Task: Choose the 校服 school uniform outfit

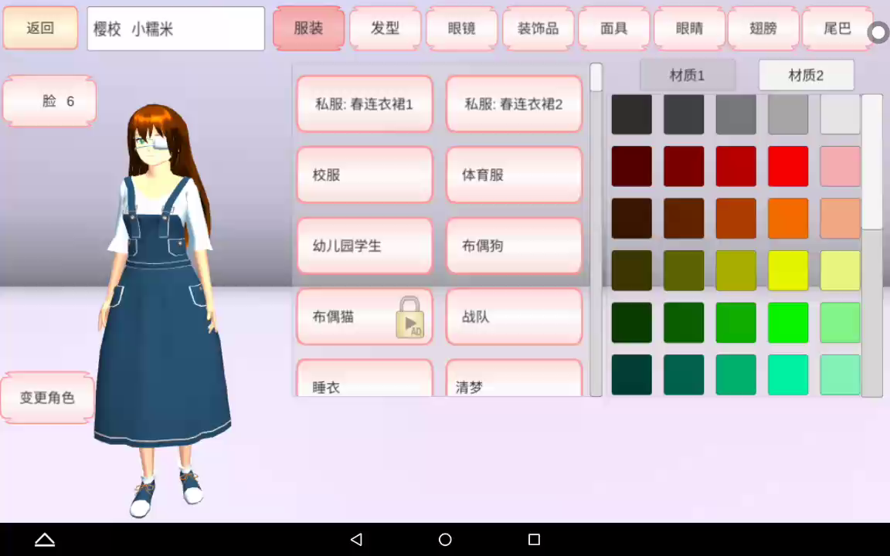Action: [x=364, y=175]
